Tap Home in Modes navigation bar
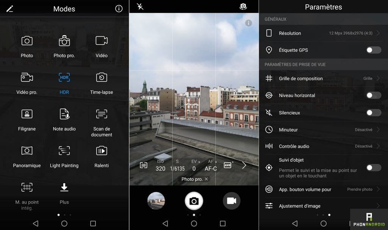Viewport: 388px width, 230px height. 64,224
